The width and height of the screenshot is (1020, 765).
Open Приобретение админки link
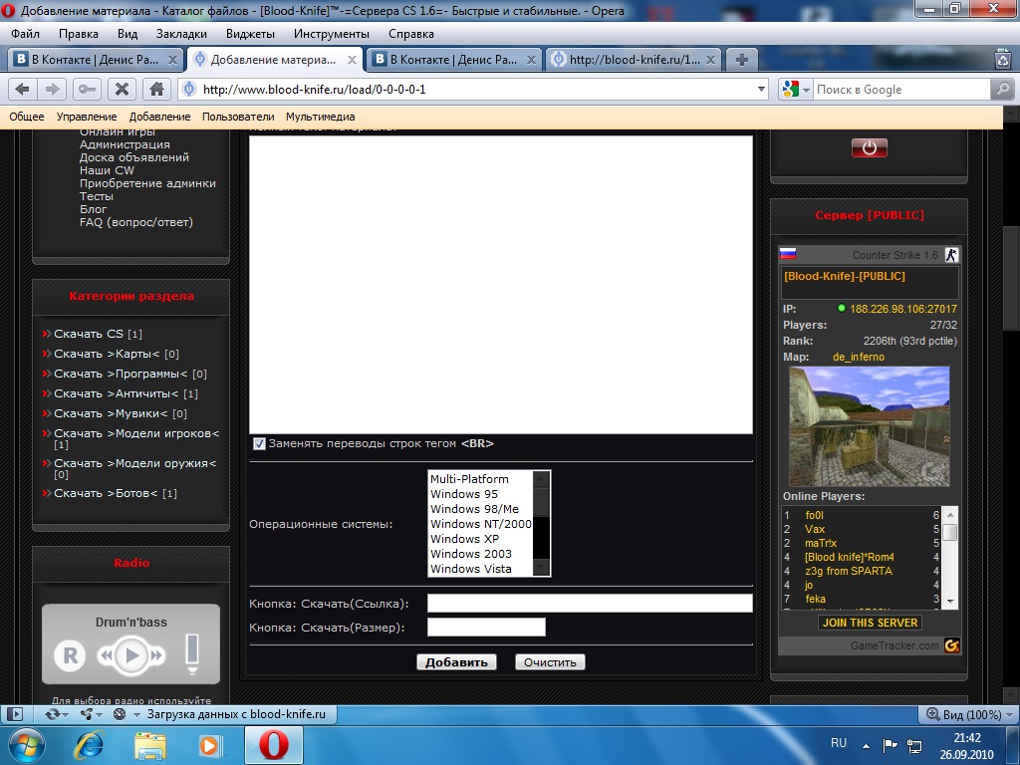pos(147,183)
